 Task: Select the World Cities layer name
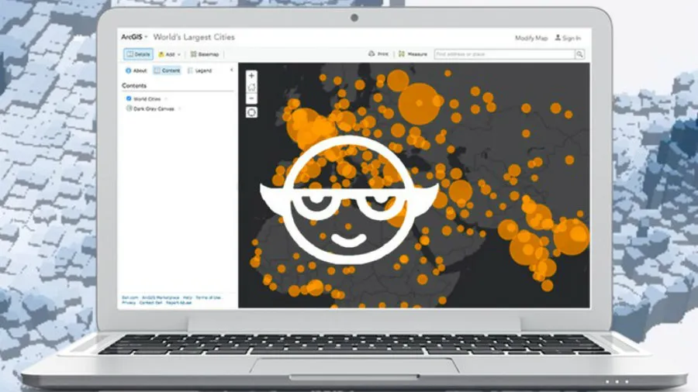point(147,98)
